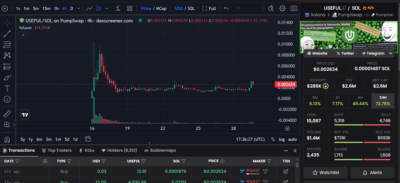Open the Bubblemaps tab

(160, 150)
